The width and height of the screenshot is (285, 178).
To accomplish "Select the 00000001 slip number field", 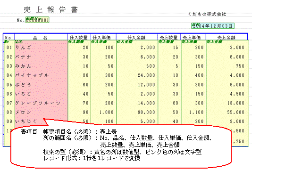I will tap(37, 20).
